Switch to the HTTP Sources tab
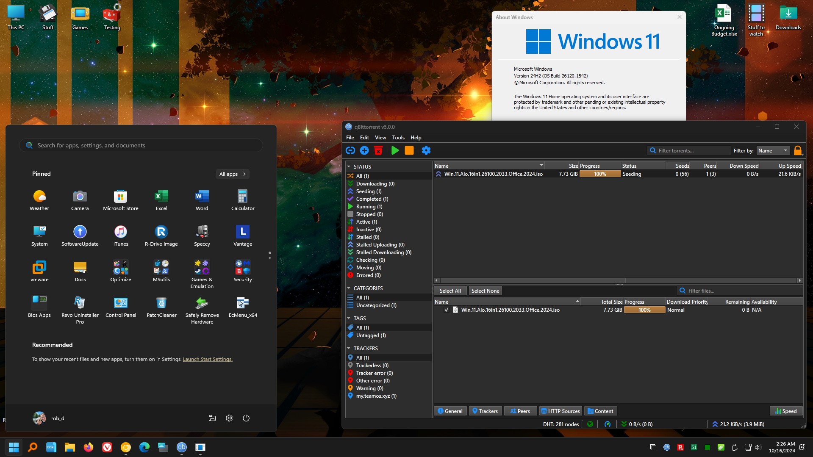Screen dimensions: 813x457 coord(560,411)
